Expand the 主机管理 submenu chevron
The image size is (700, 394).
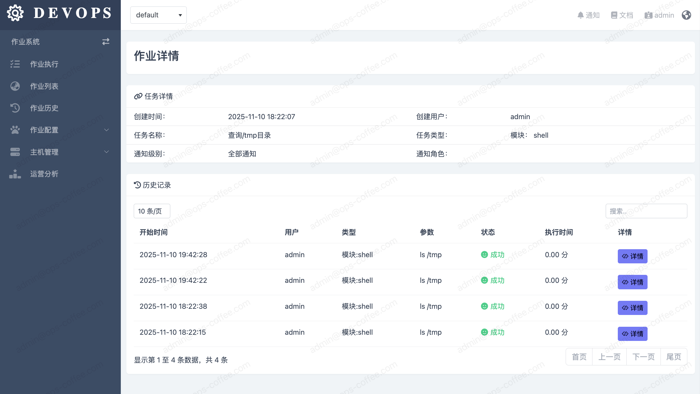[107, 152]
